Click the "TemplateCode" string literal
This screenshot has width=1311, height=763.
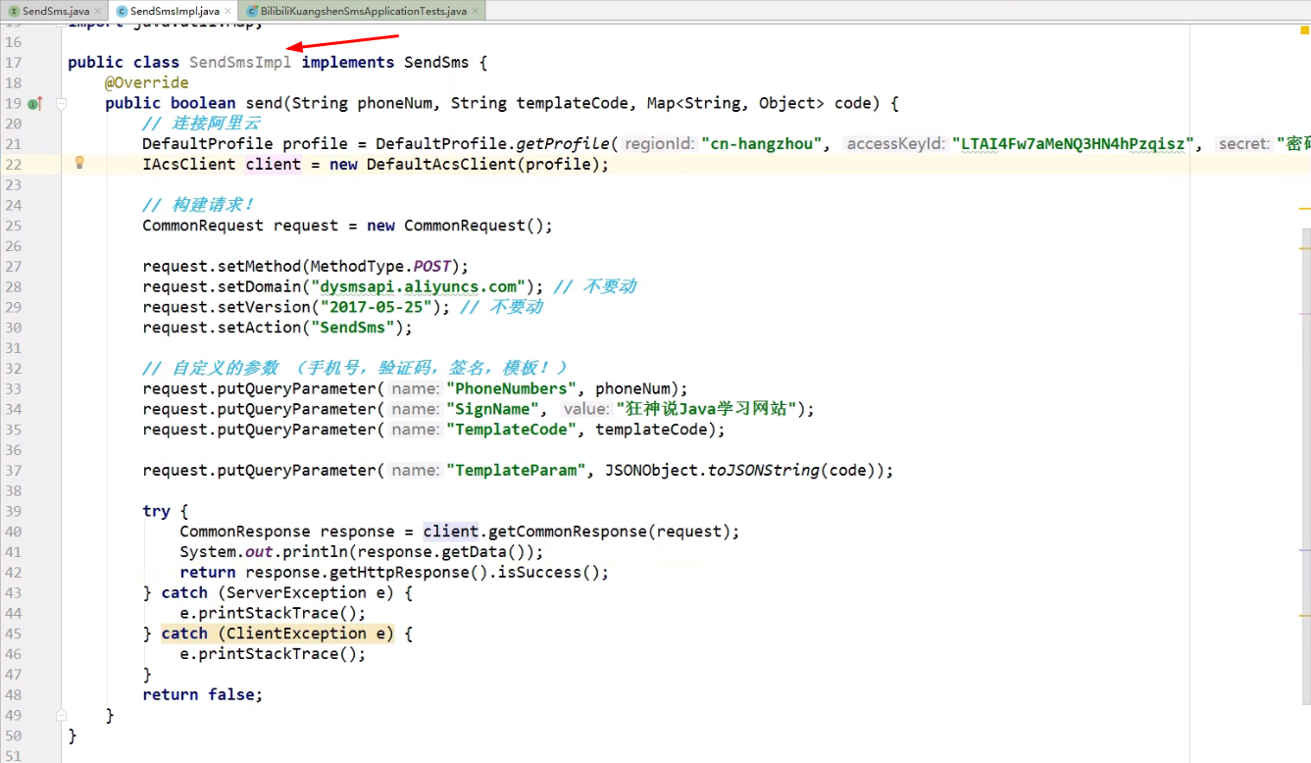point(511,430)
